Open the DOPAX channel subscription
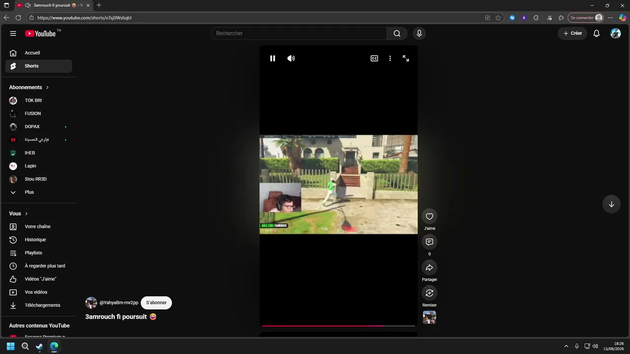This screenshot has width=630, height=354. (x=39, y=127)
